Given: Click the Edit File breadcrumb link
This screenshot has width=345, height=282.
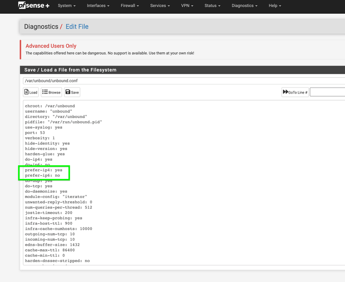Looking at the screenshot, I should click(x=77, y=27).
